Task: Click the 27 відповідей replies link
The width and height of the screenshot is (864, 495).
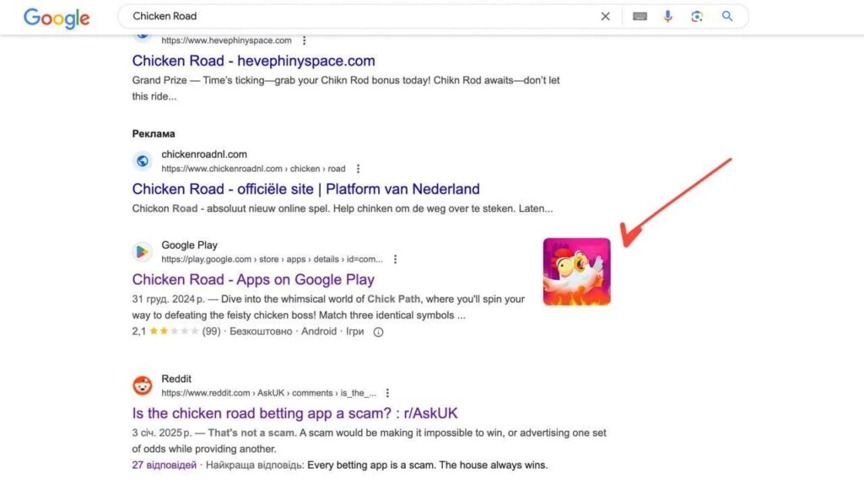Action: [x=165, y=465]
